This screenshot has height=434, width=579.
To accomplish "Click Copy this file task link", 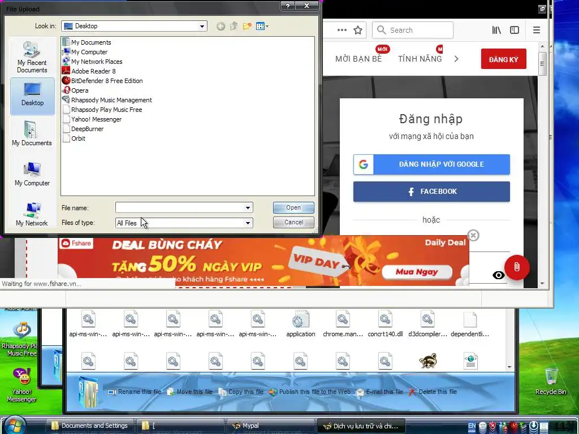I will point(241,392).
